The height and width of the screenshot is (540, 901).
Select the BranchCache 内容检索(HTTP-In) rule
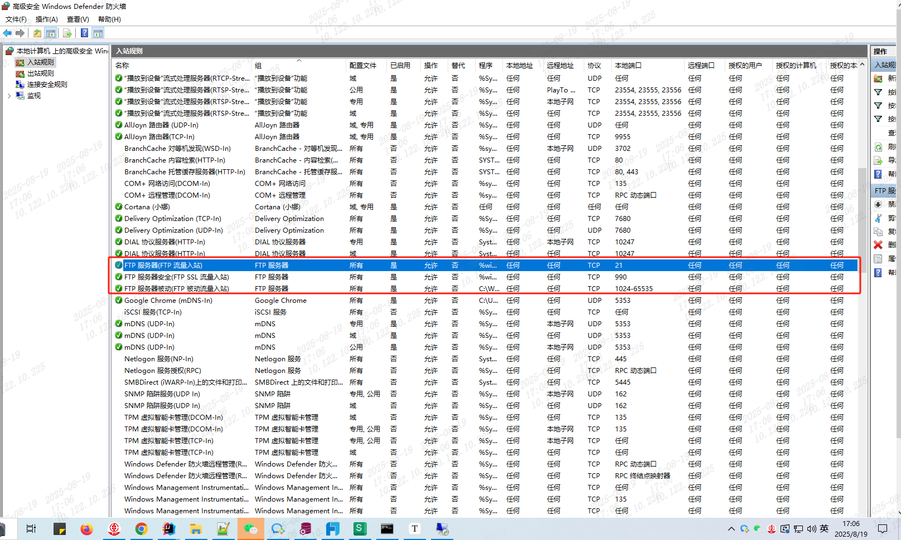click(484, 160)
